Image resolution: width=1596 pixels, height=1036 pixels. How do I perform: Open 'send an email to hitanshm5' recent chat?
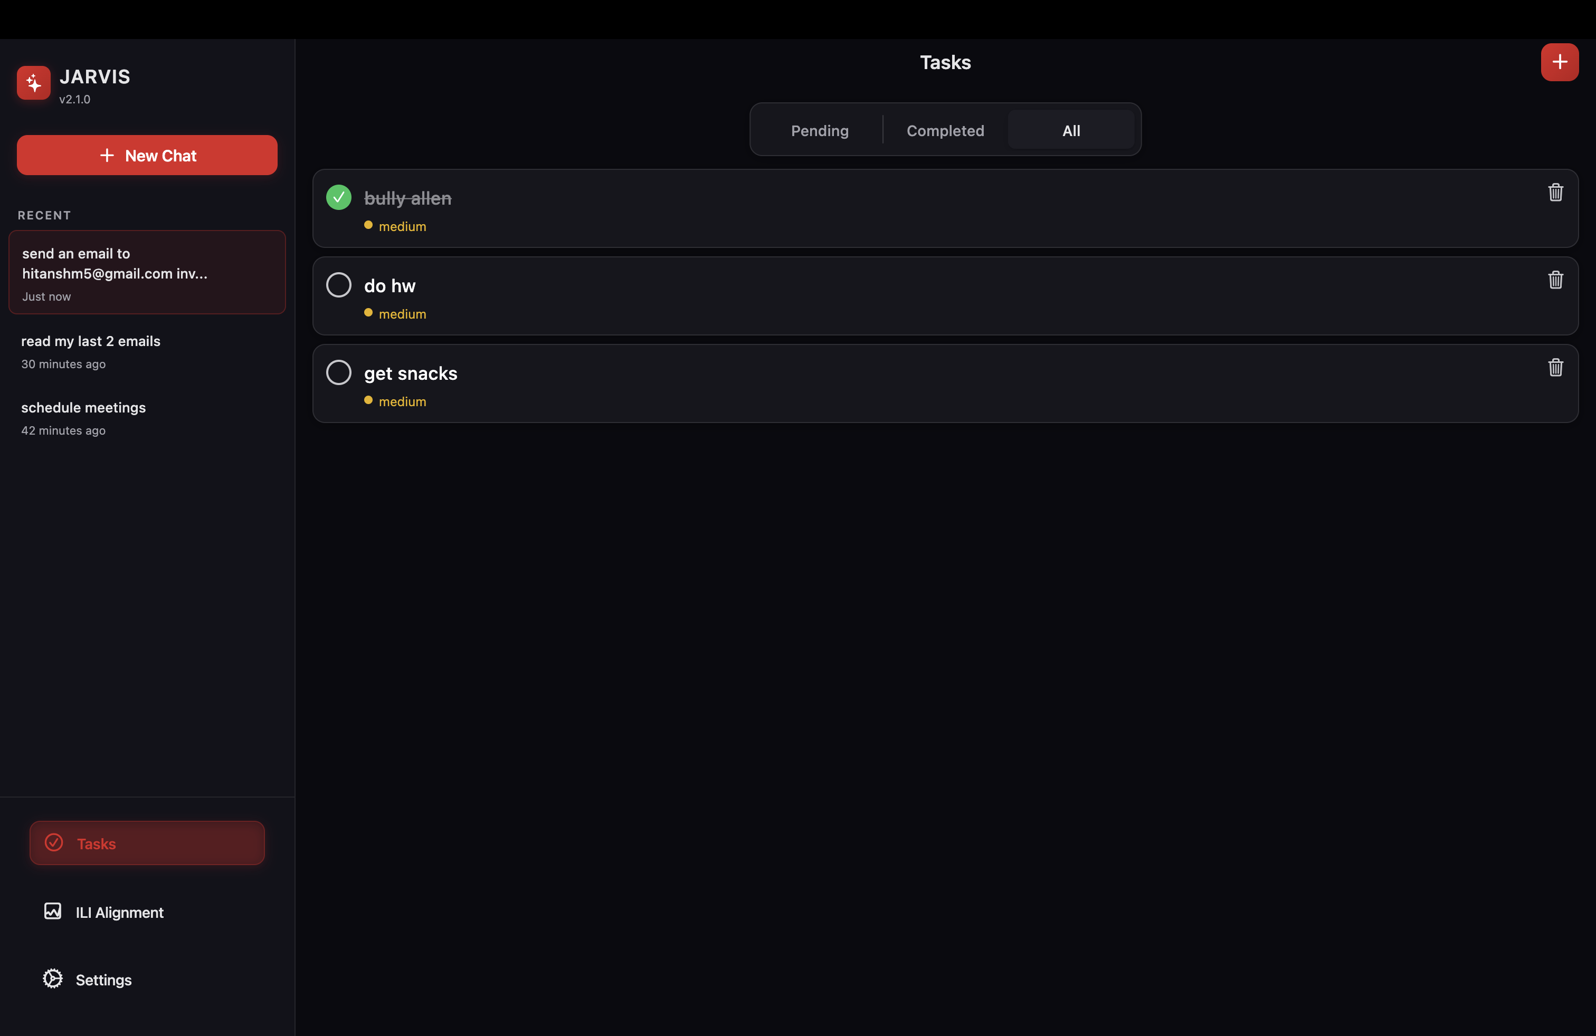pyautogui.click(x=147, y=272)
